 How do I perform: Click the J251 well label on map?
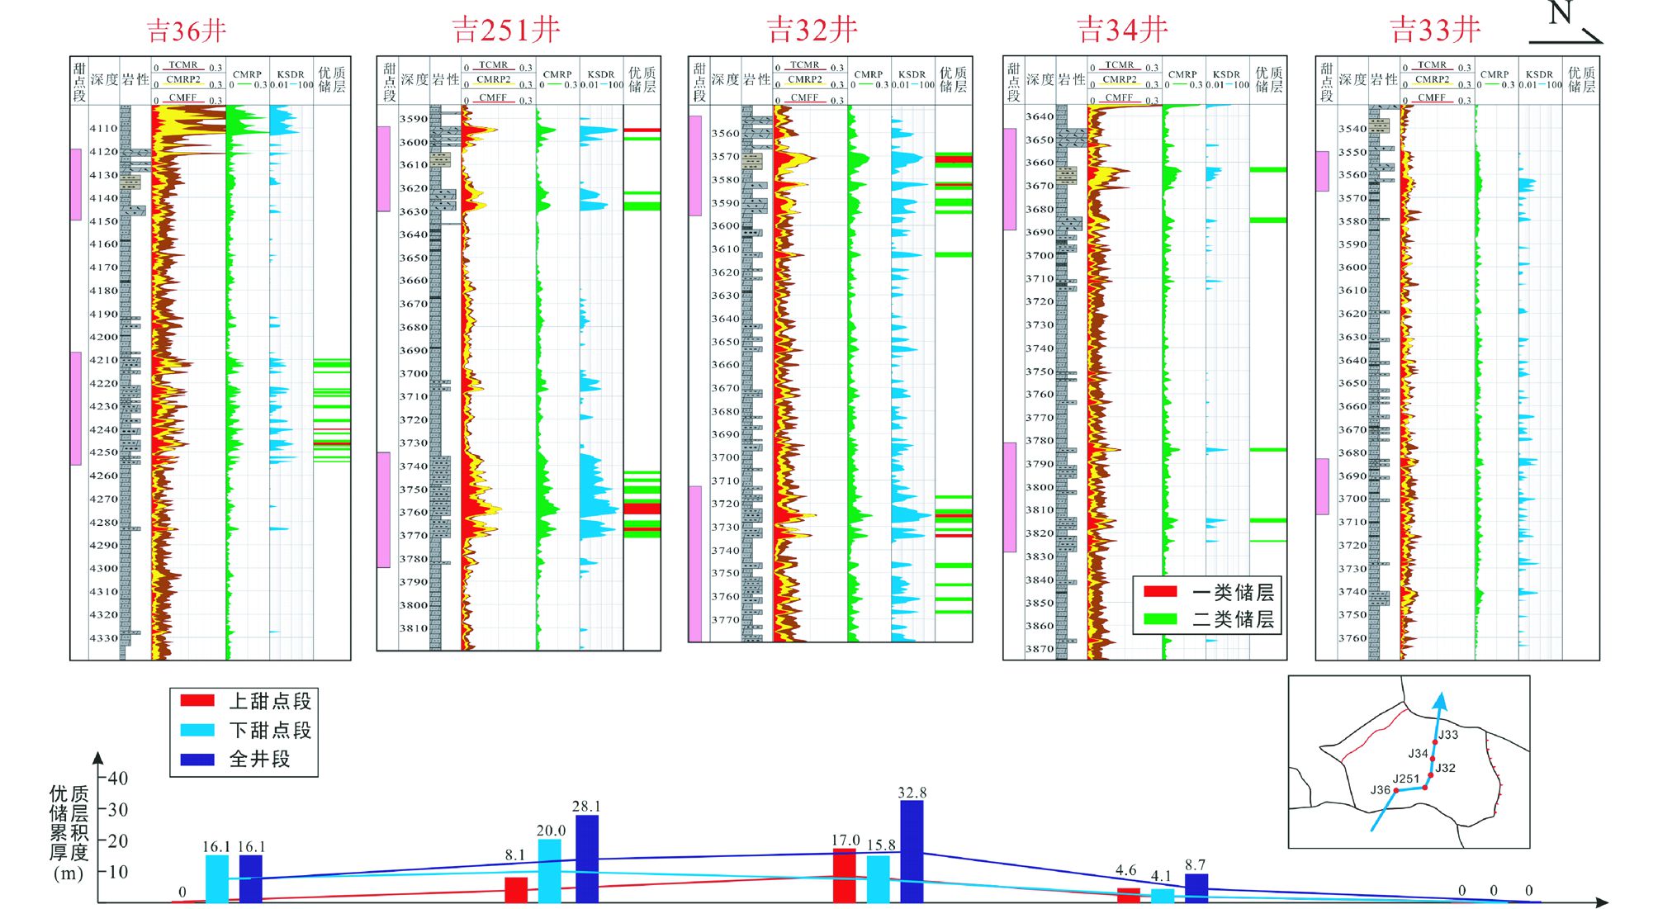click(1405, 779)
